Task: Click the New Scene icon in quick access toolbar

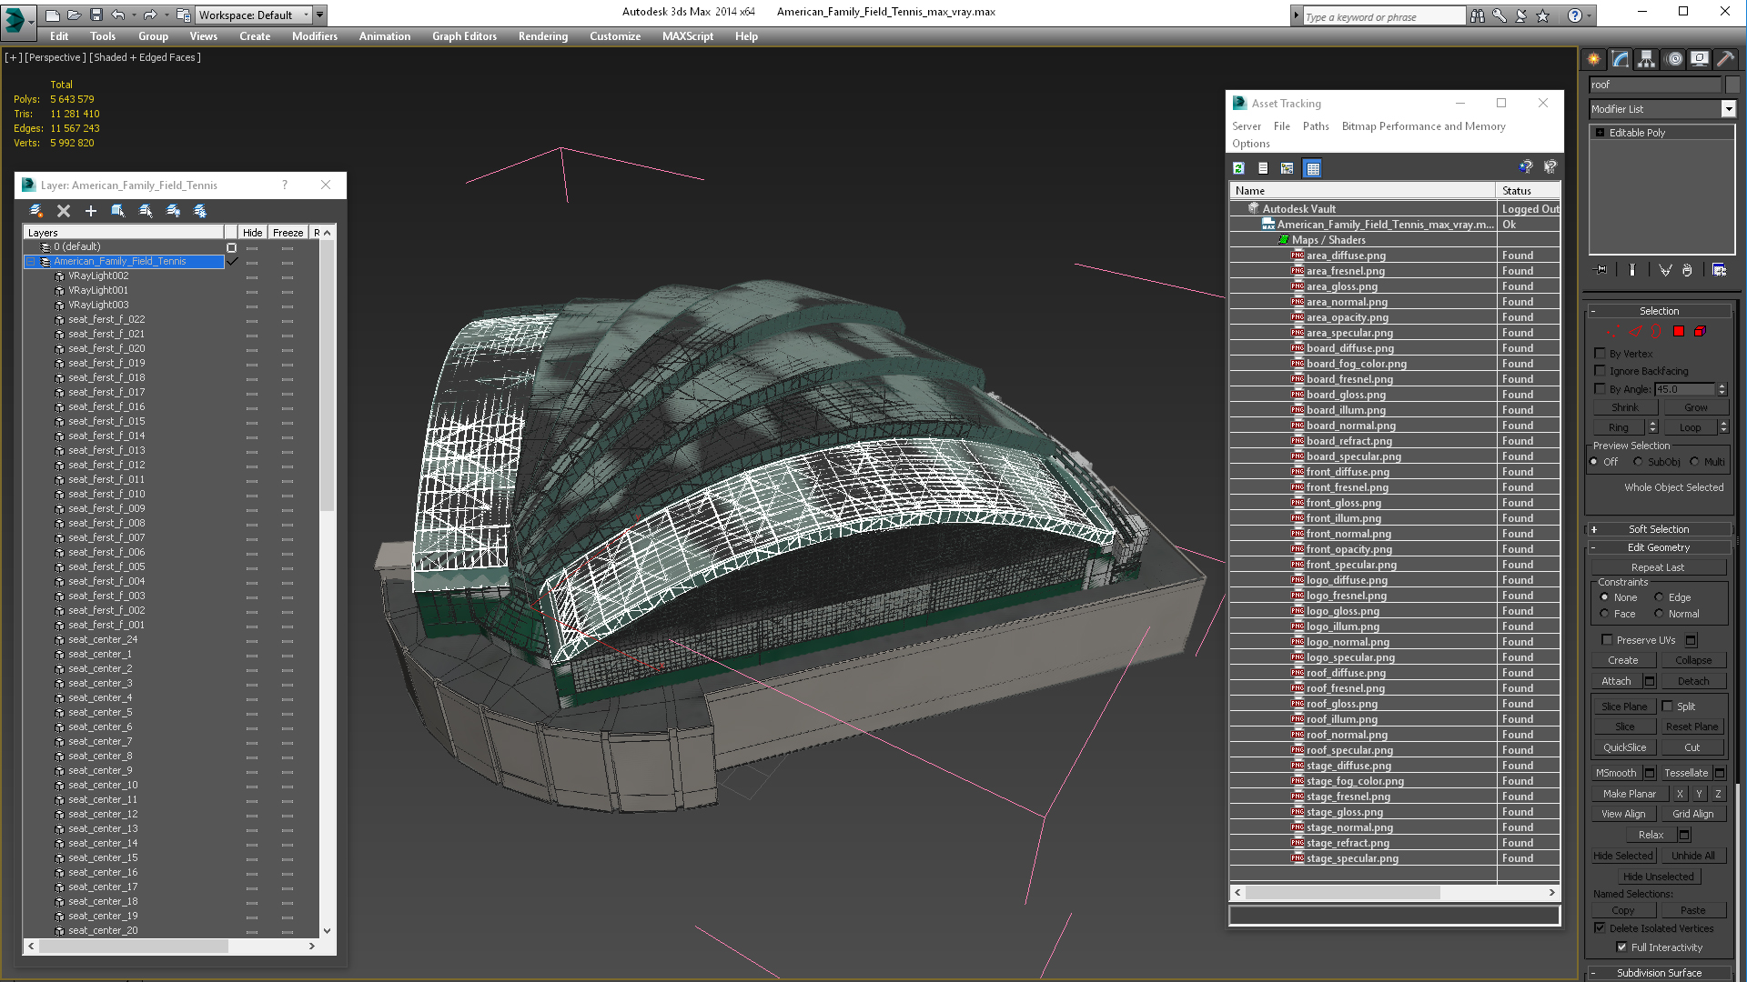Action: (53, 15)
